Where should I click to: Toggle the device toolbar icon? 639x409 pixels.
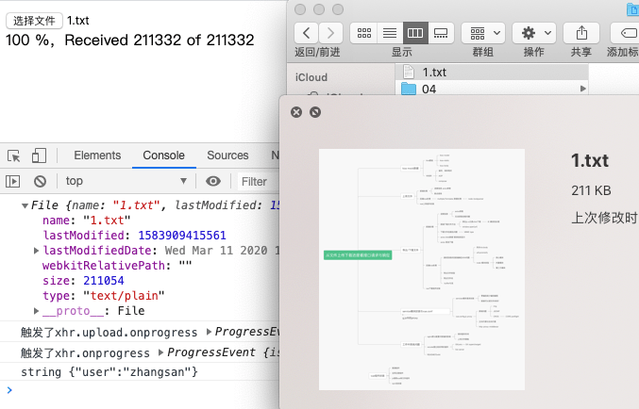tap(39, 155)
